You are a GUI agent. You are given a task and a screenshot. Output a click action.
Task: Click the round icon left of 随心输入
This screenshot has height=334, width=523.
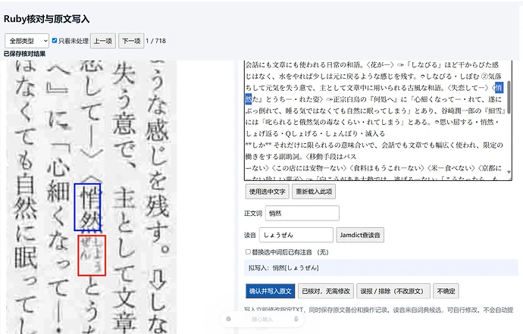pyautogui.click(x=228, y=319)
